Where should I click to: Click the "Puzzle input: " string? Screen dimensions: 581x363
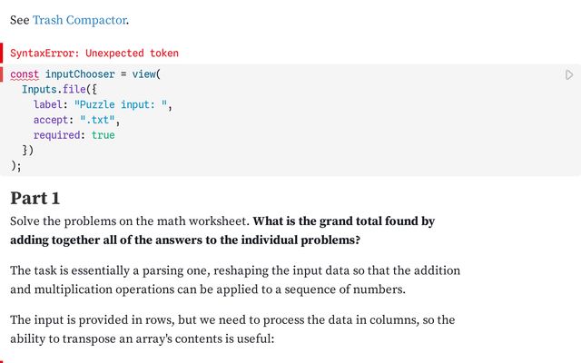[121, 104]
